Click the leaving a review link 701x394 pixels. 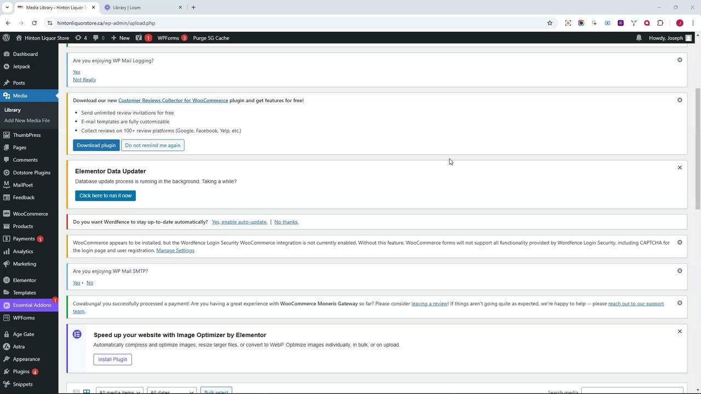coord(430,304)
